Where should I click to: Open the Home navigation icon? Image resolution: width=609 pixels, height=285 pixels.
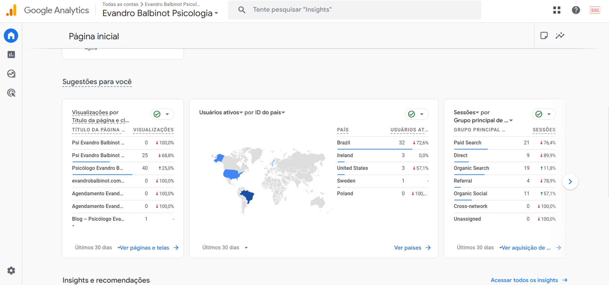(11, 35)
